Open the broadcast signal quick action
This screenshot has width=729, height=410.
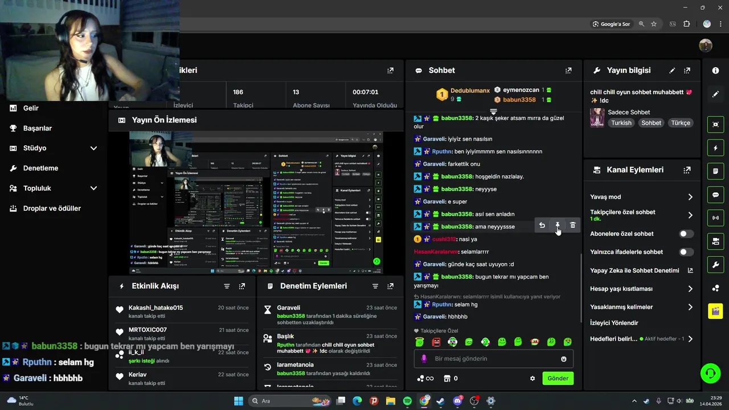715,218
